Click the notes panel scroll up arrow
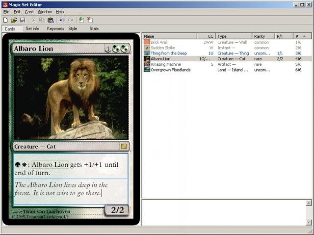Viewport: 314px width, 235px height. (309, 203)
